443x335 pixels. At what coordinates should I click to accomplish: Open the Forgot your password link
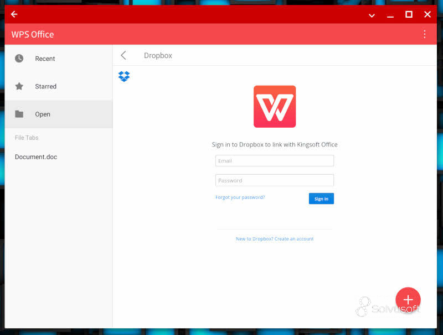240,197
